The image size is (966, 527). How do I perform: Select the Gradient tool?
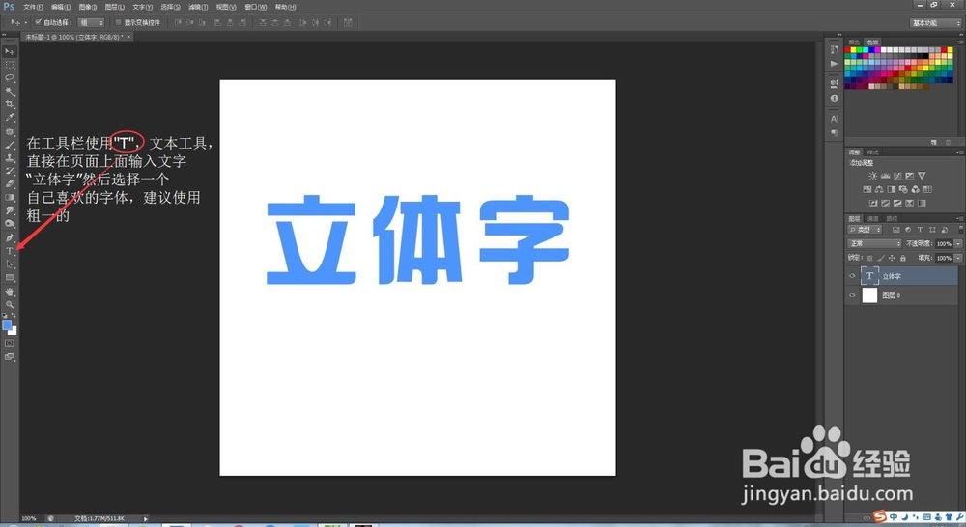point(10,197)
